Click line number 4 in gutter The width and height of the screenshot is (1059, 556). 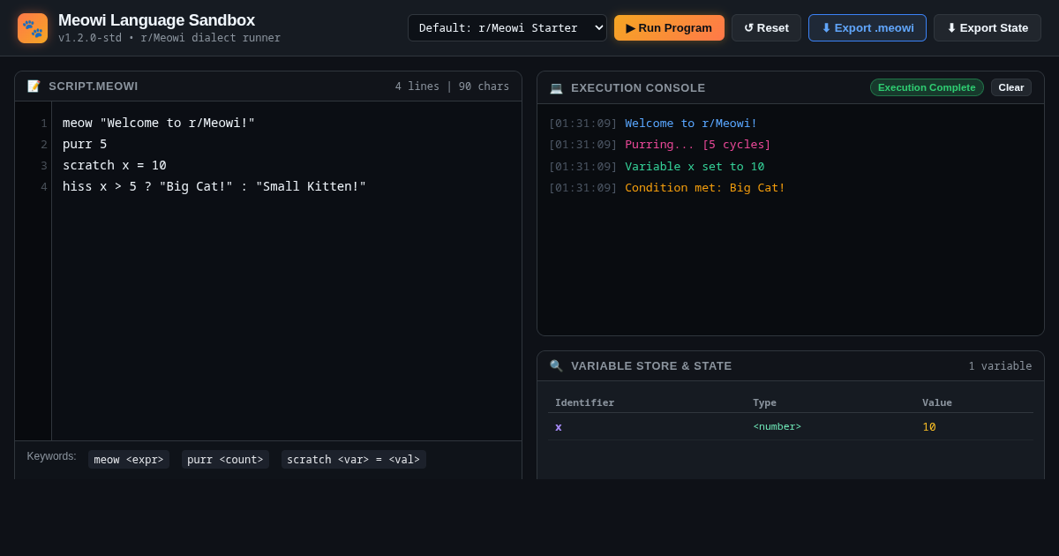coord(43,186)
